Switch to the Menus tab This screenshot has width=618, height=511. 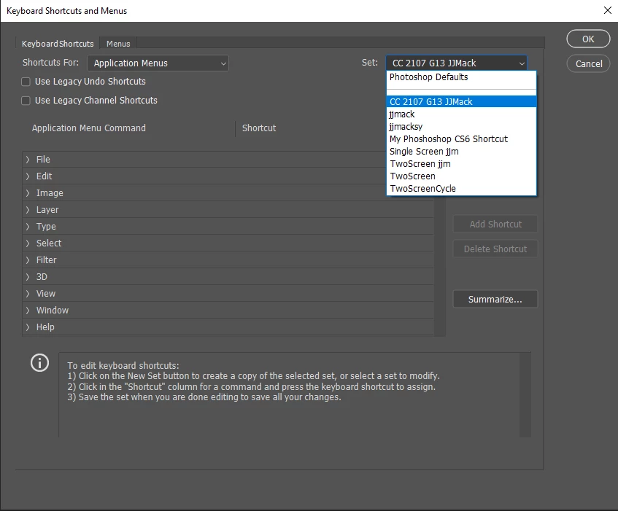[118, 44]
